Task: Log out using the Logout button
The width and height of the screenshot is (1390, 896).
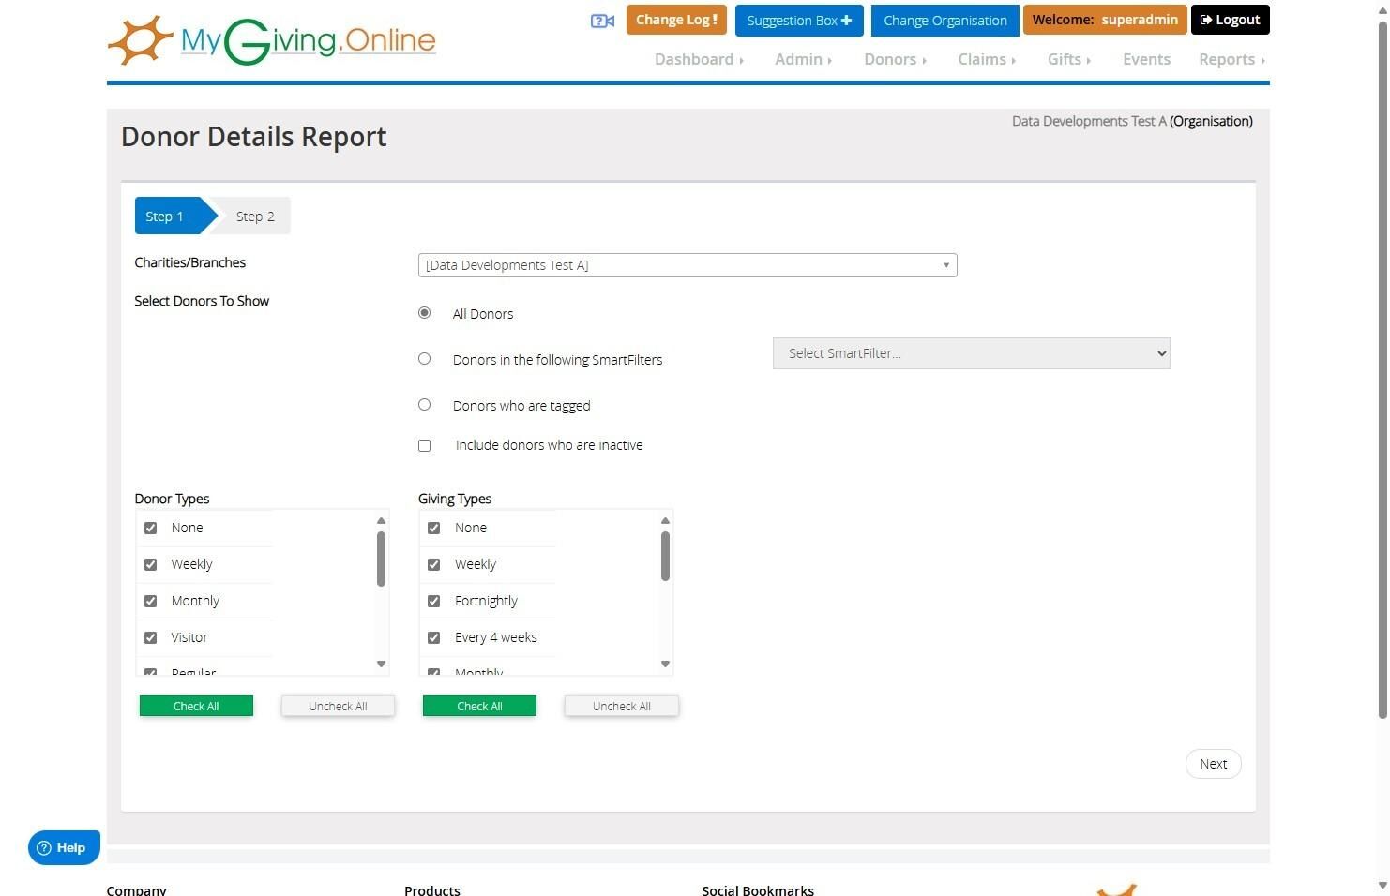Action: point(1230,20)
